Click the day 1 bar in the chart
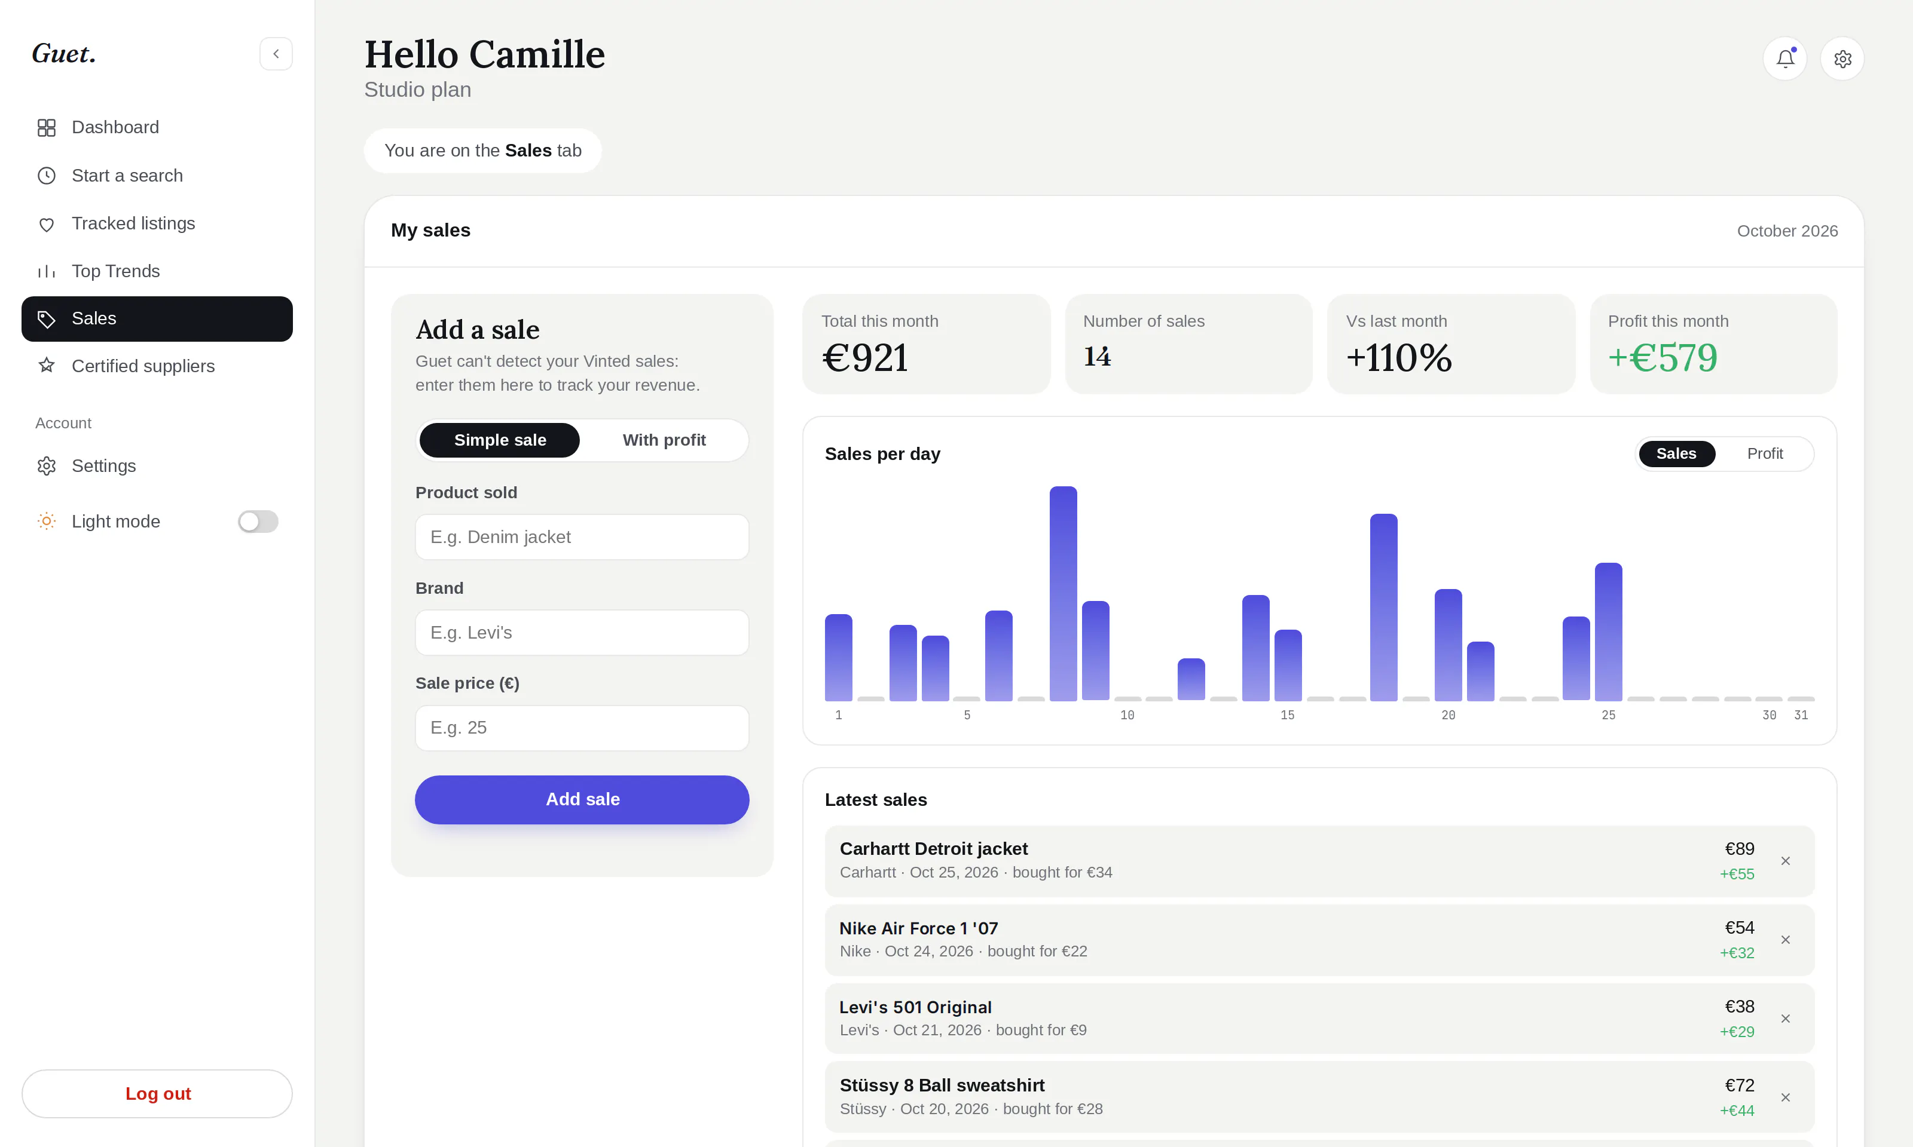This screenshot has width=1913, height=1147. tap(838, 658)
